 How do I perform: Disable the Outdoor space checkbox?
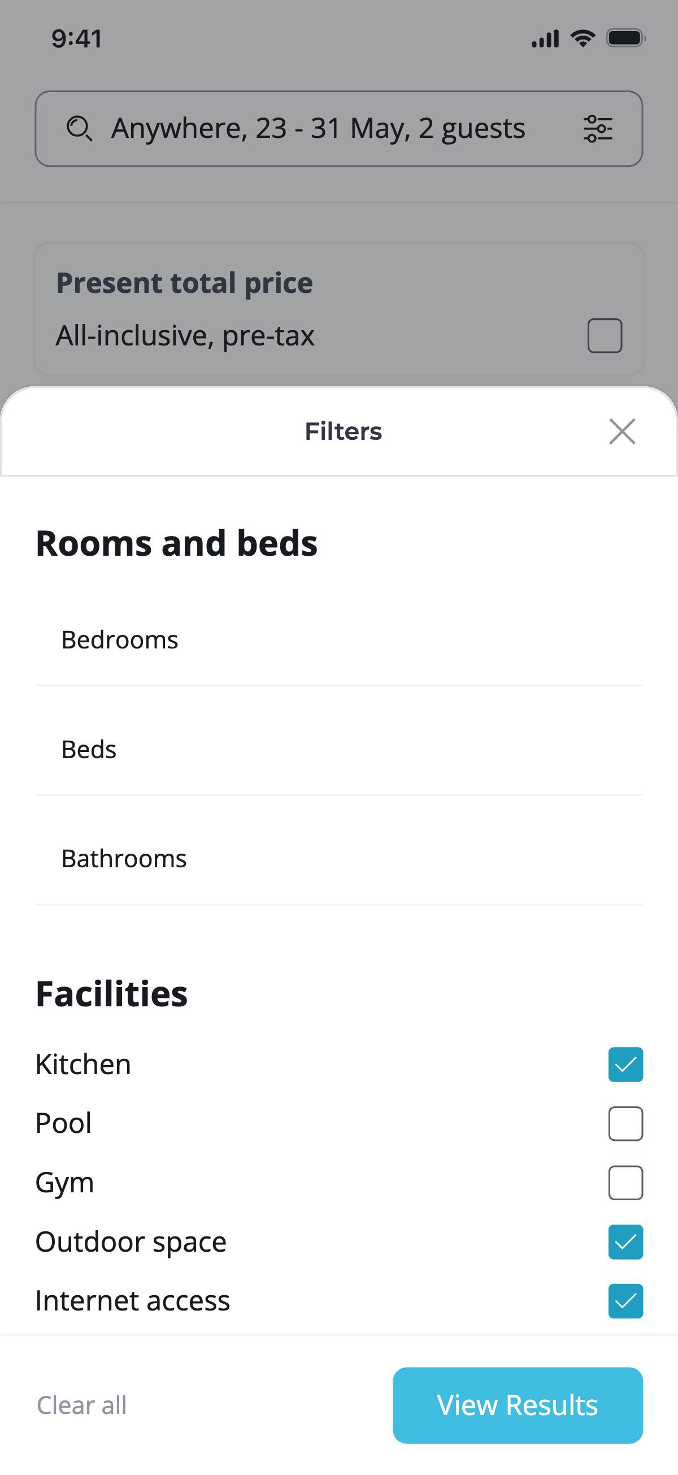[625, 1242]
